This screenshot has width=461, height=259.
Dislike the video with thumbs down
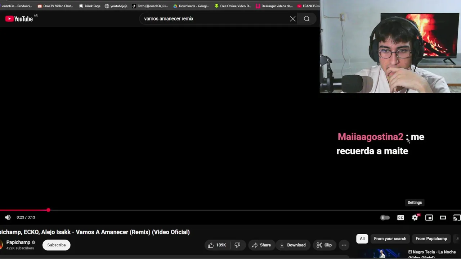tap(237, 245)
